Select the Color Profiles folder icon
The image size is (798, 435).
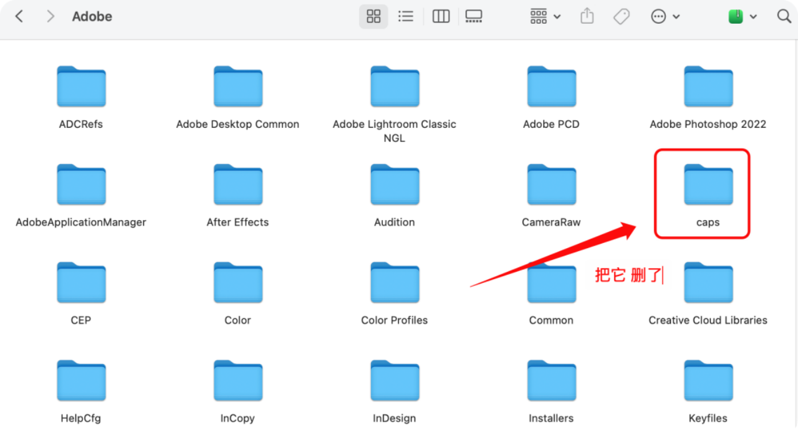tap(395, 282)
